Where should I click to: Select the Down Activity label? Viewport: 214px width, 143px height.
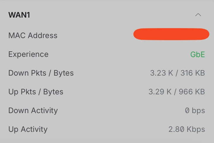(x=33, y=110)
